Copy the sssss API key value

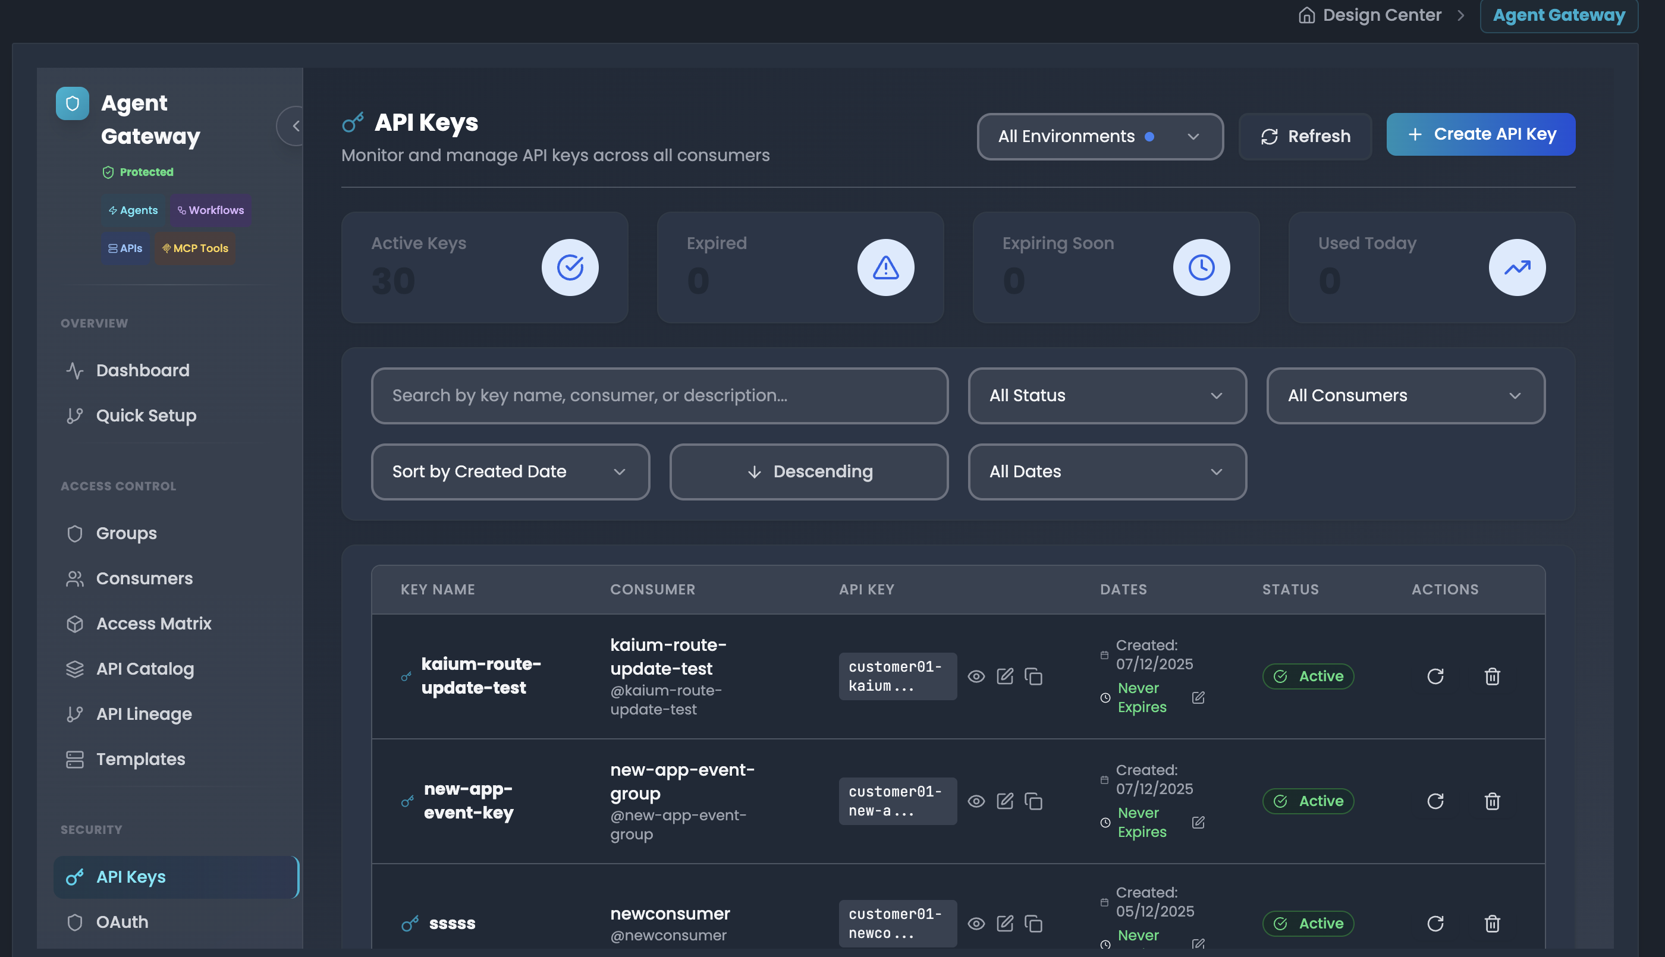click(1033, 924)
